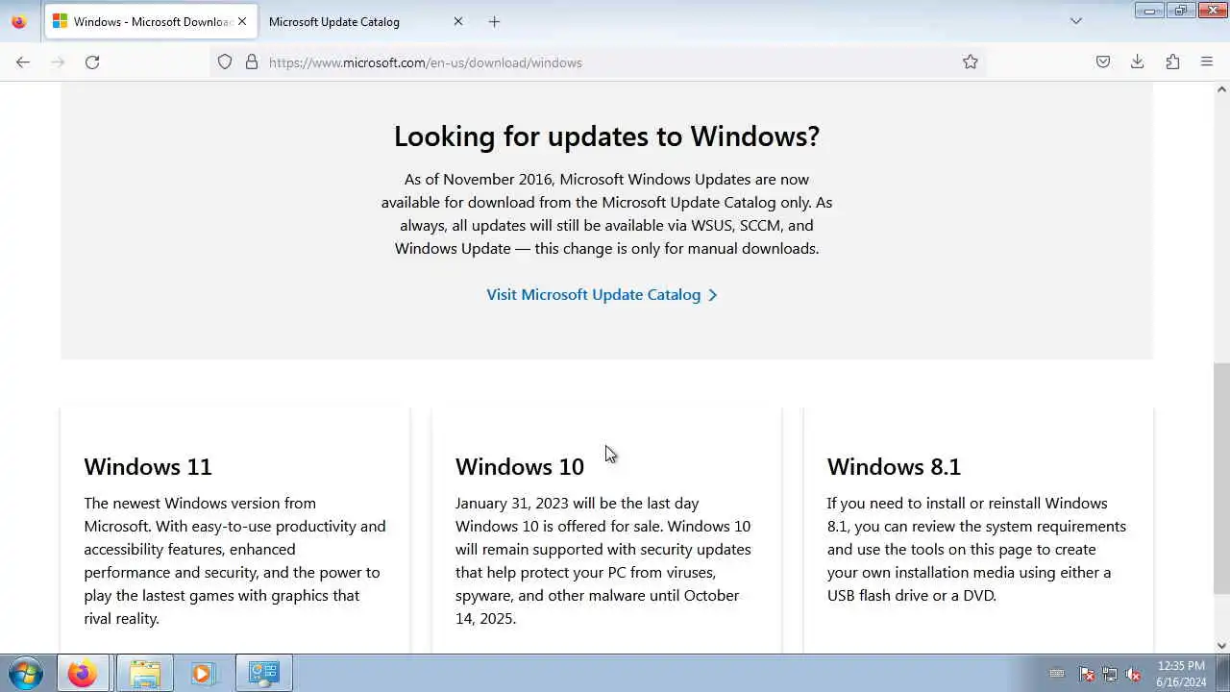
Task: Open the Windows Start menu orb
Action: (26, 673)
